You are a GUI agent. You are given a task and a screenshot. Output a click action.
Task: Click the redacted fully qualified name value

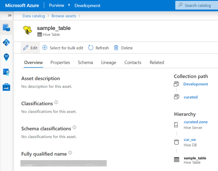pyautogui.click(x=64, y=163)
